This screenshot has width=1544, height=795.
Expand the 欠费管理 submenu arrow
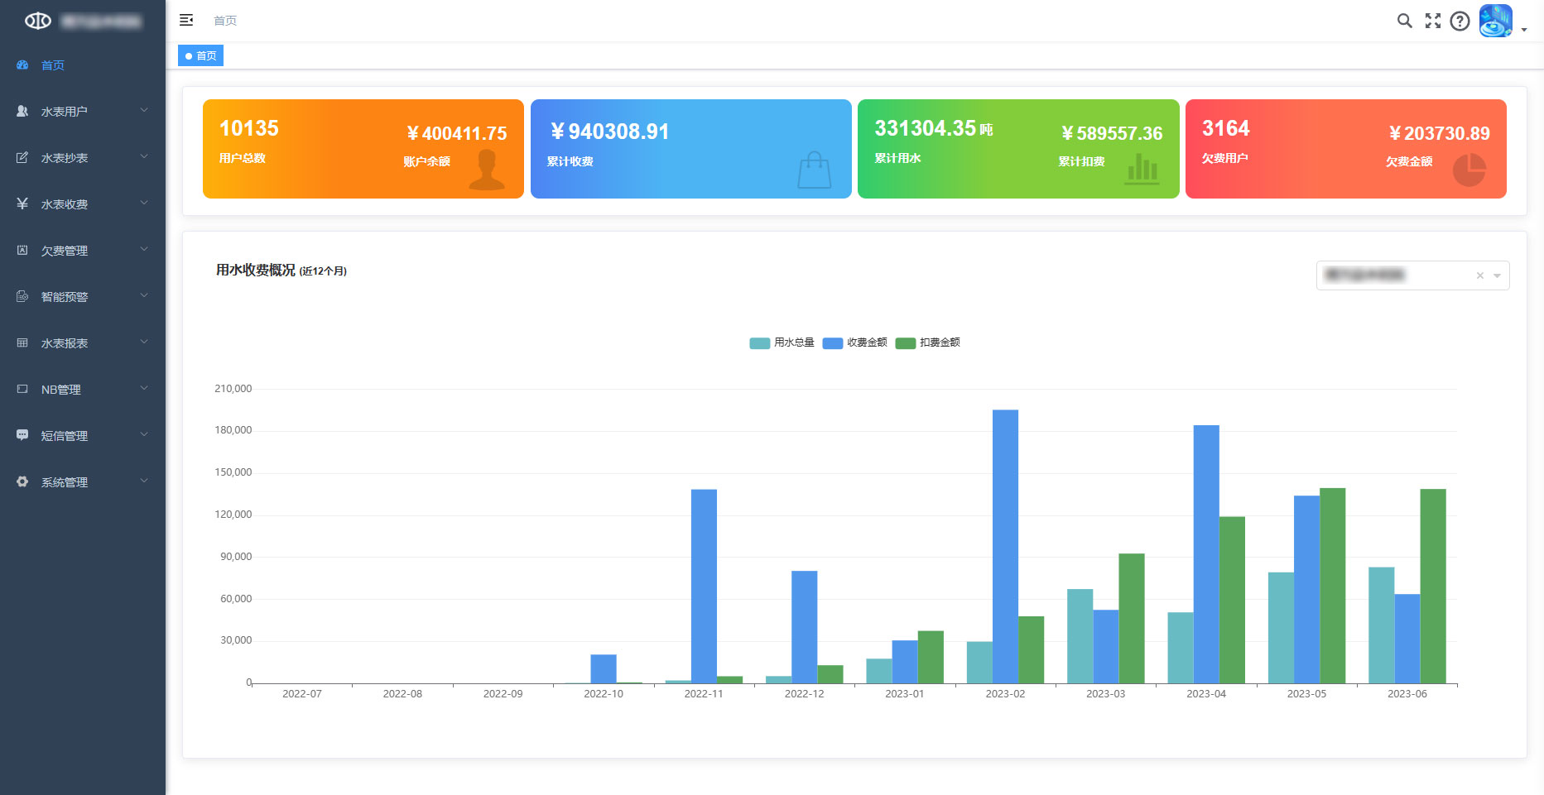point(144,249)
